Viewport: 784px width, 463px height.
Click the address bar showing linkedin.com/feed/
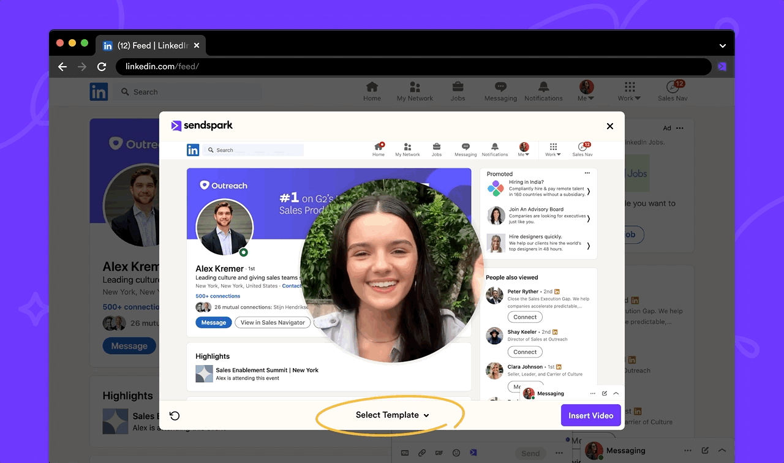coord(413,67)
